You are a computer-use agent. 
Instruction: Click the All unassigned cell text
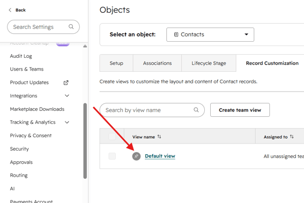click(284, 156)
